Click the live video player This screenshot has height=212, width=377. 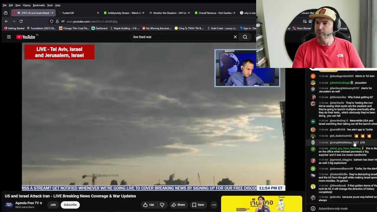(x=153, y=117)
